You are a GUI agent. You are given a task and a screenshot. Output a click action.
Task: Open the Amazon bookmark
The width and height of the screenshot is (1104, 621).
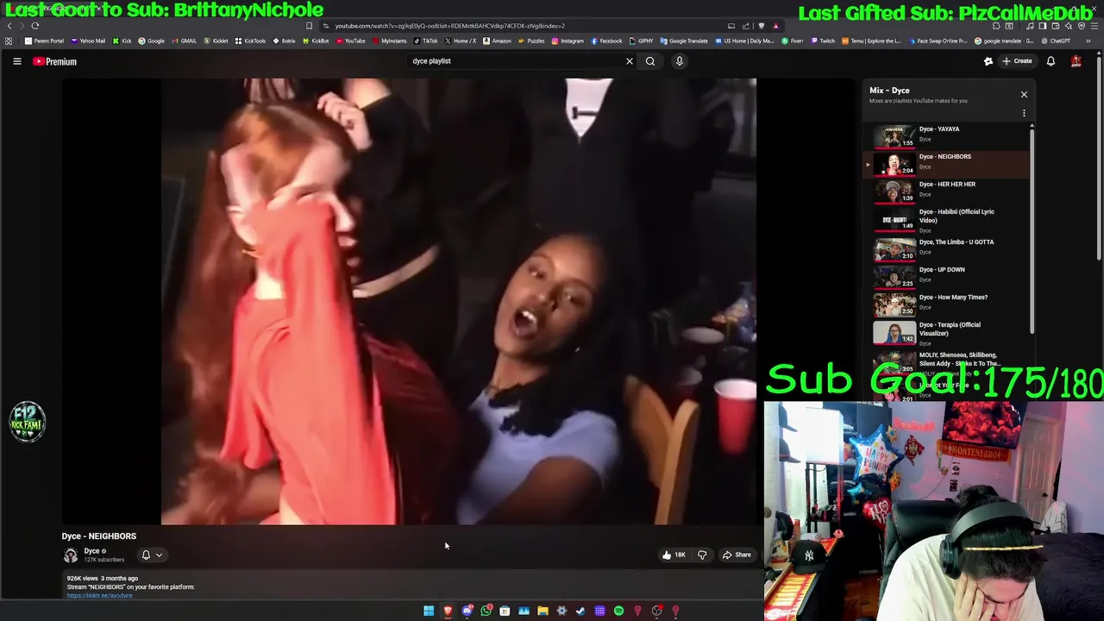[497, 41]
